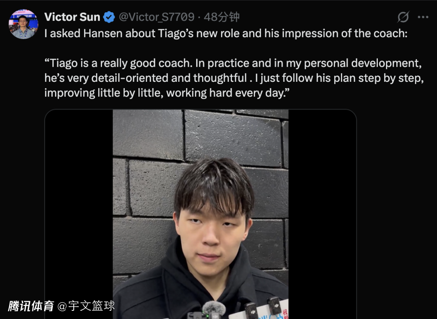Image resolution: width=437 pixels, height=319 pixels.
Task: Click the @宇文篮球 watermark text
Action: 86,306
